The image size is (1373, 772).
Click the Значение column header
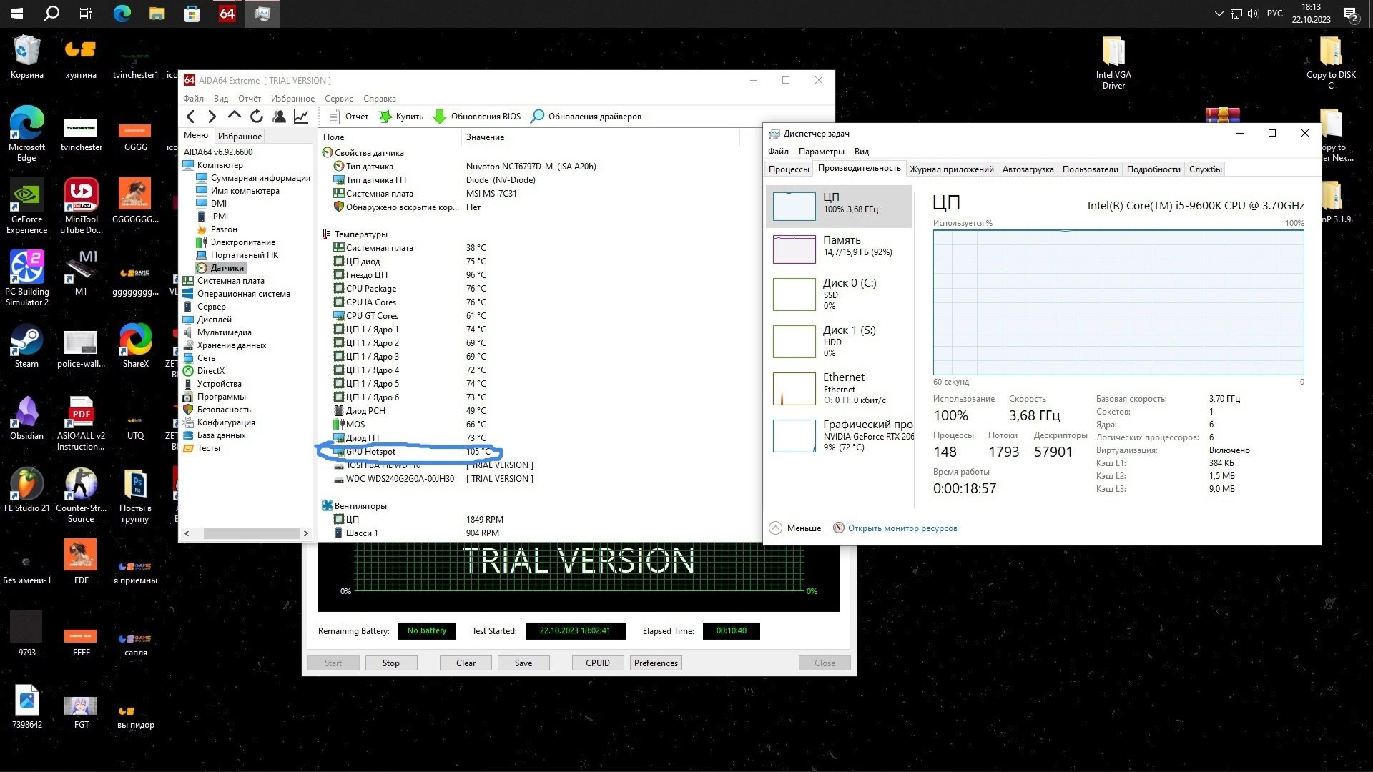485,137
